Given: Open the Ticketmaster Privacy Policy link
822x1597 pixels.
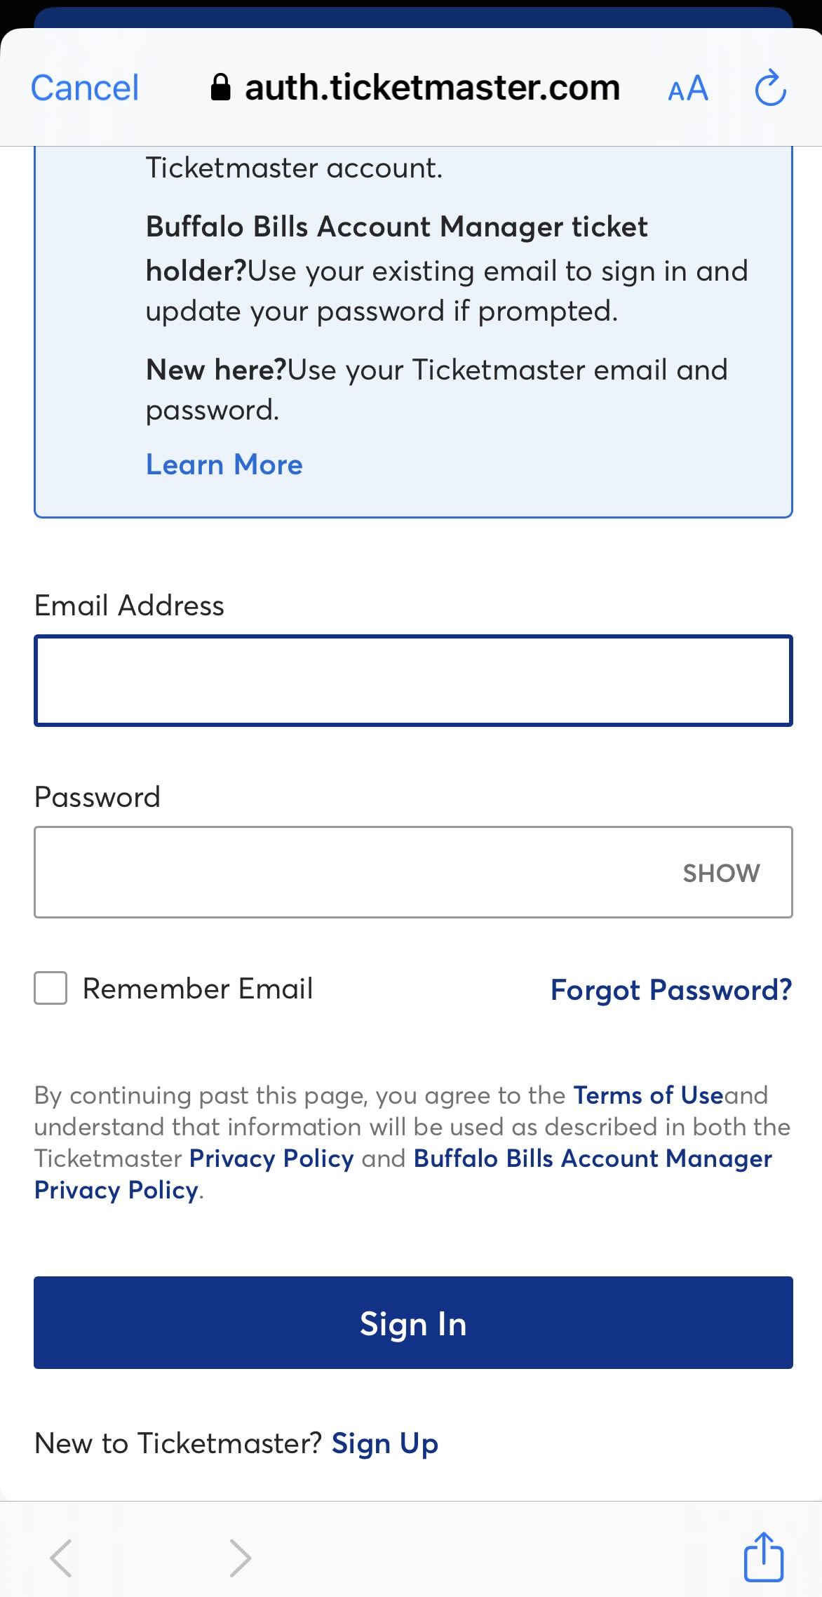Looking at the screenshot, I should tap(271, 1158).
